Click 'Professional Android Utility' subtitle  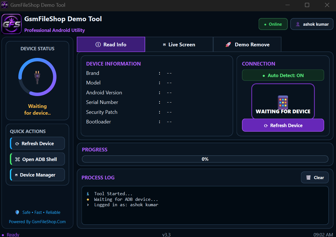pyautogui.click(x=54, y=30)
